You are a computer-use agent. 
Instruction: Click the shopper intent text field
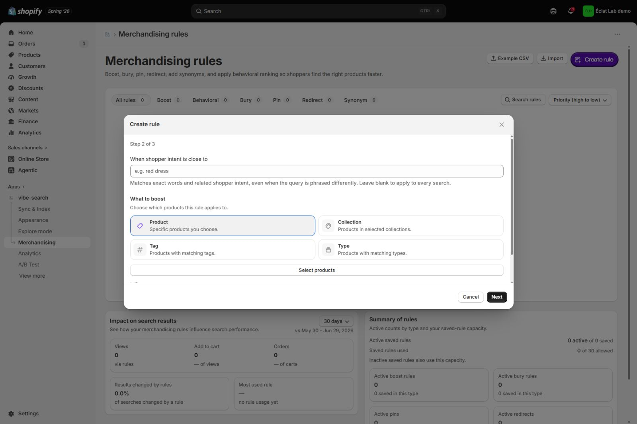pyautogui.click(x=317, y=171)
